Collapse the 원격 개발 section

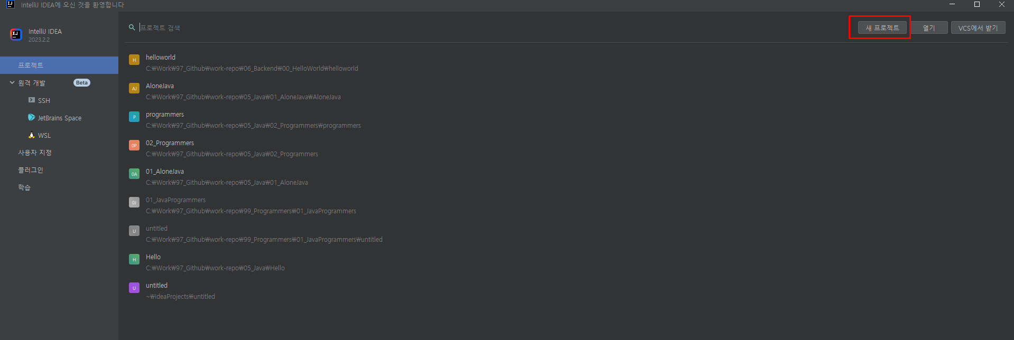[x=12, y=82]
